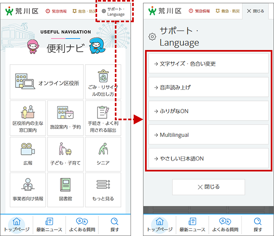Turn on やさしい日本語ON option
Screen dimensions: 274x236
point(208,158)
